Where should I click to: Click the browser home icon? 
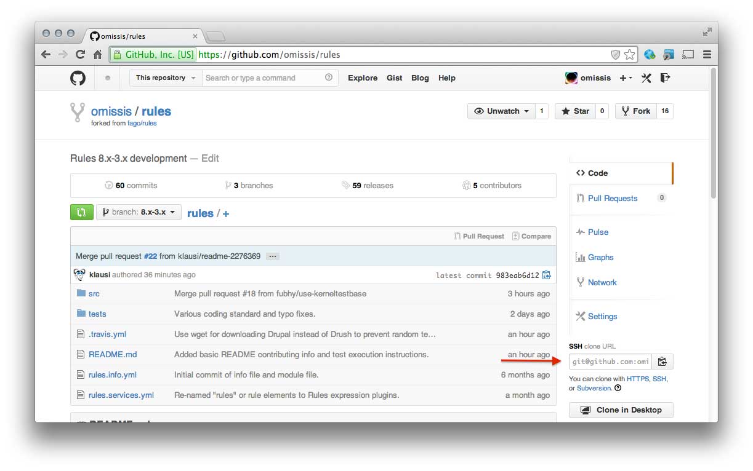97,54
